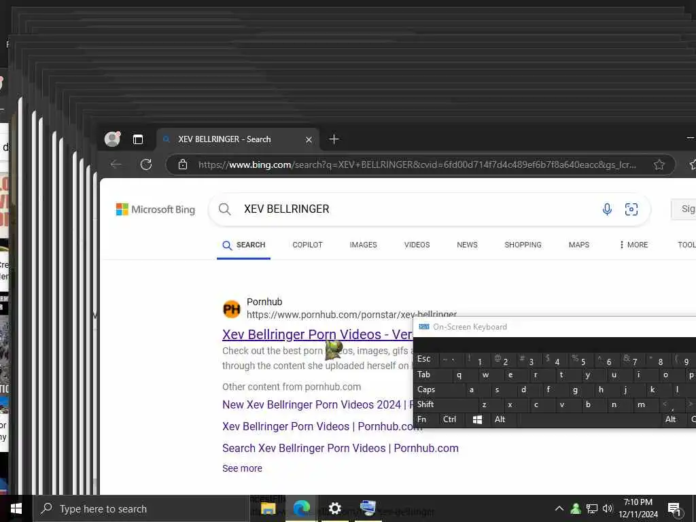The height and width of the screenshot is (522, 696).
Task: Toggle the Ctrl key on On-Screen Keyboard
Action: coord(452,419)
